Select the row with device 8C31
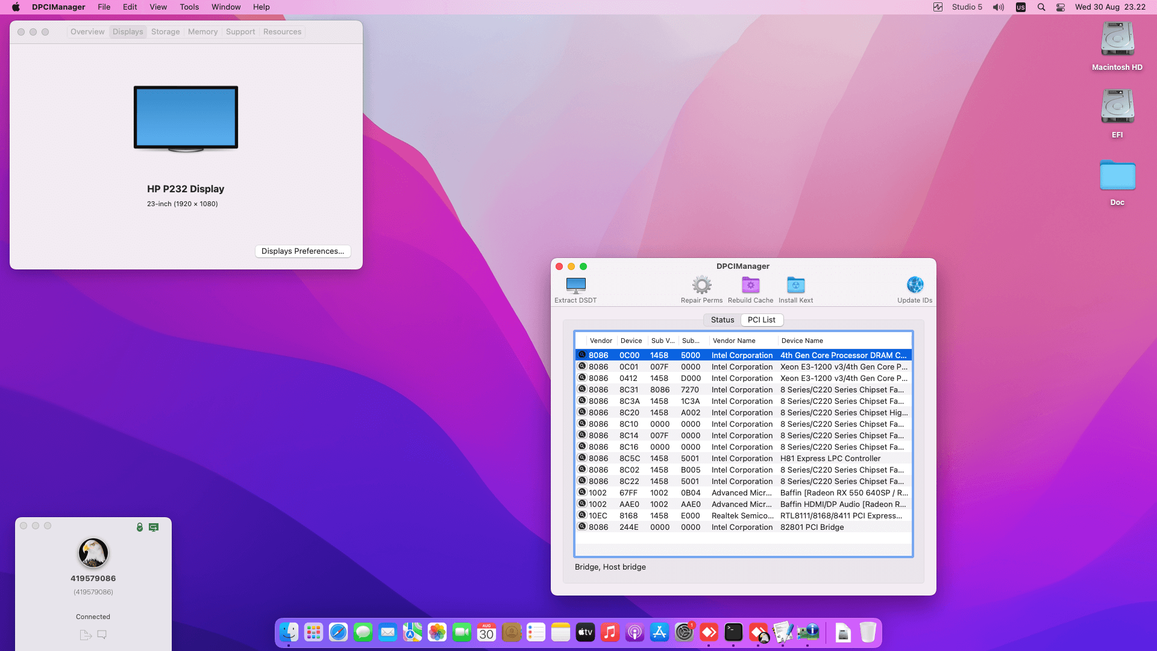Viewport: 1157px width, 651px height. point(744,390)
